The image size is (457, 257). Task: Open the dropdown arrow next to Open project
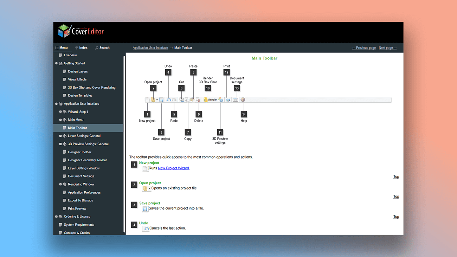pos(157,99)
